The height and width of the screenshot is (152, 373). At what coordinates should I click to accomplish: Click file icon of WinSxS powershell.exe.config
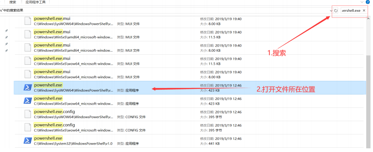pos(28,128)
